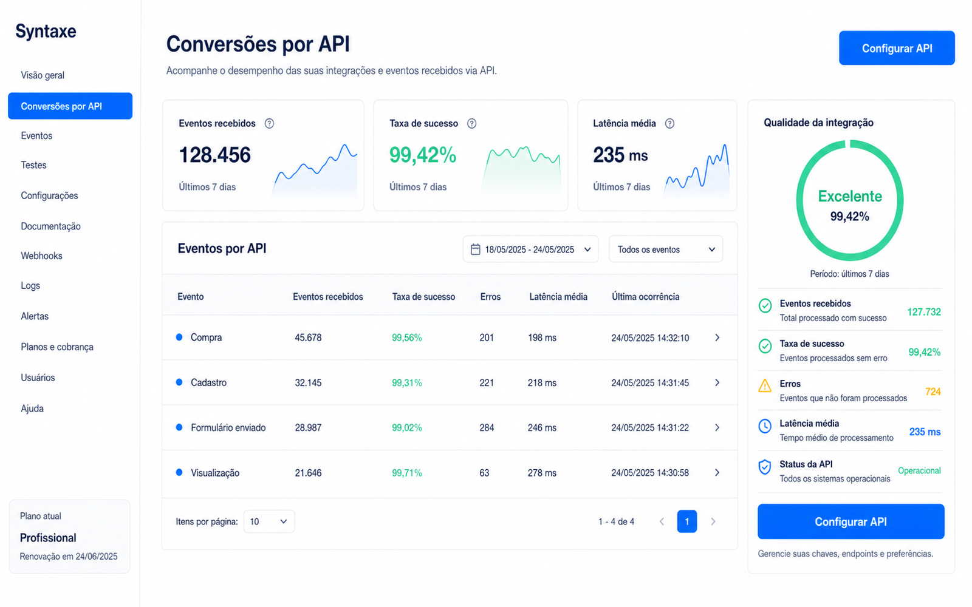Click Configurar API button in quality panel
The image size is (972, 607).
[850, 521]
